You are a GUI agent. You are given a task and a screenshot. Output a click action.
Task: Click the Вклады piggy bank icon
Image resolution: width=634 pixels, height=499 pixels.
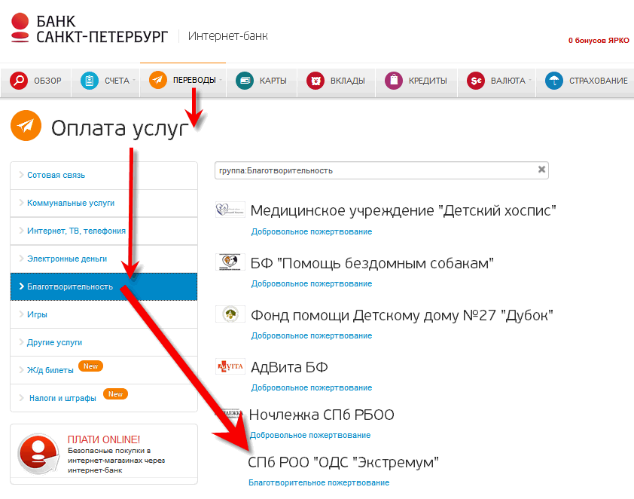coord(315,81)
